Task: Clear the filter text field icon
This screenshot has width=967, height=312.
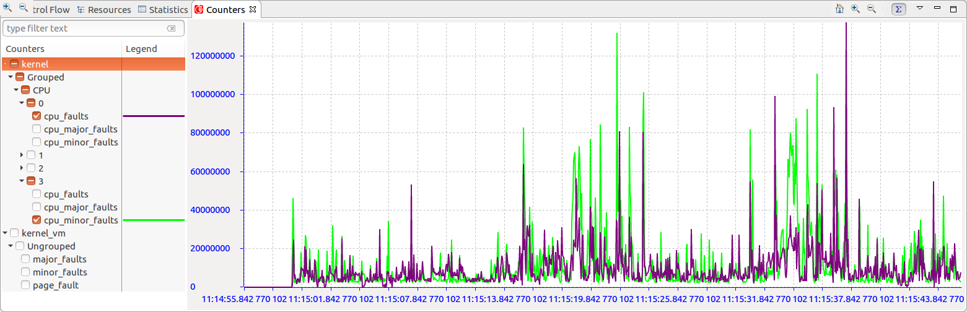Action: click(172, 28)
